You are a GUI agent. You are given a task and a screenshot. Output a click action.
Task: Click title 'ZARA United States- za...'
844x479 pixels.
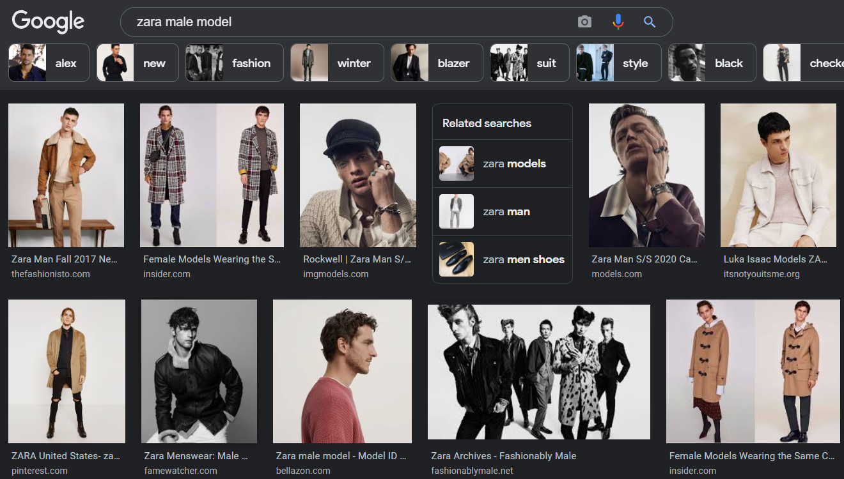pos(66,456)
